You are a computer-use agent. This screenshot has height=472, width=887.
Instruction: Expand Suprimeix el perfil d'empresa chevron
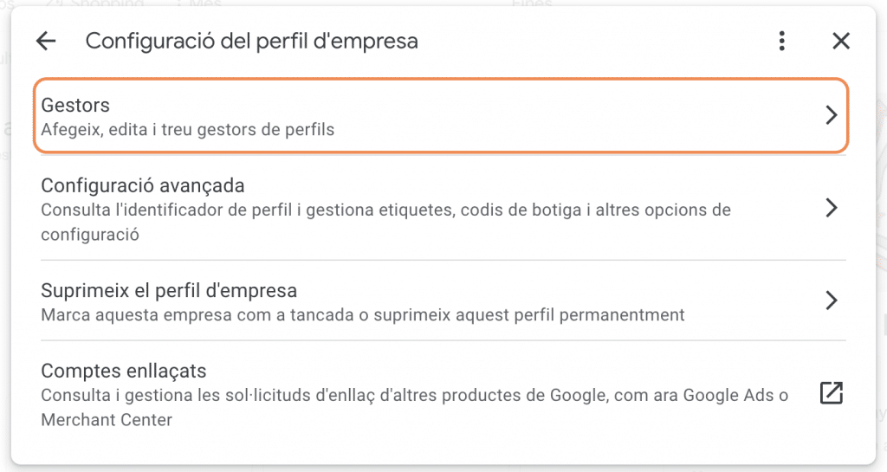pos(831,301)
